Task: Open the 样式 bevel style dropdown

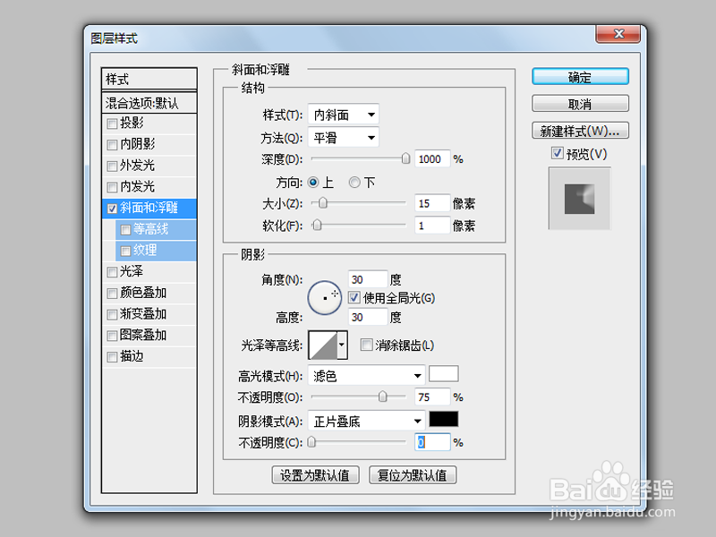Action: coord(344,115)
